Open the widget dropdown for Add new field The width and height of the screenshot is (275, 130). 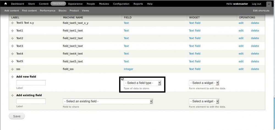pyautogui.click(x=204, y=83)
